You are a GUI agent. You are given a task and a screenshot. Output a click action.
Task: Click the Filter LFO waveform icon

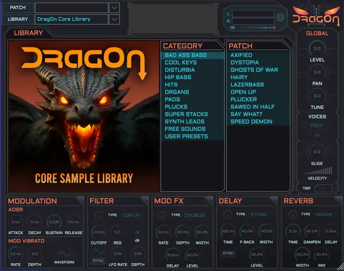pos(99,252)
